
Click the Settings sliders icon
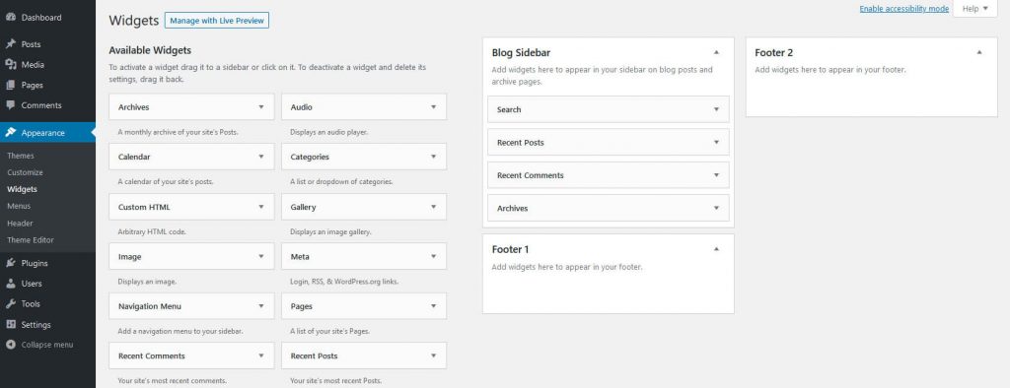pyautogui.click(x=10, y=324)
